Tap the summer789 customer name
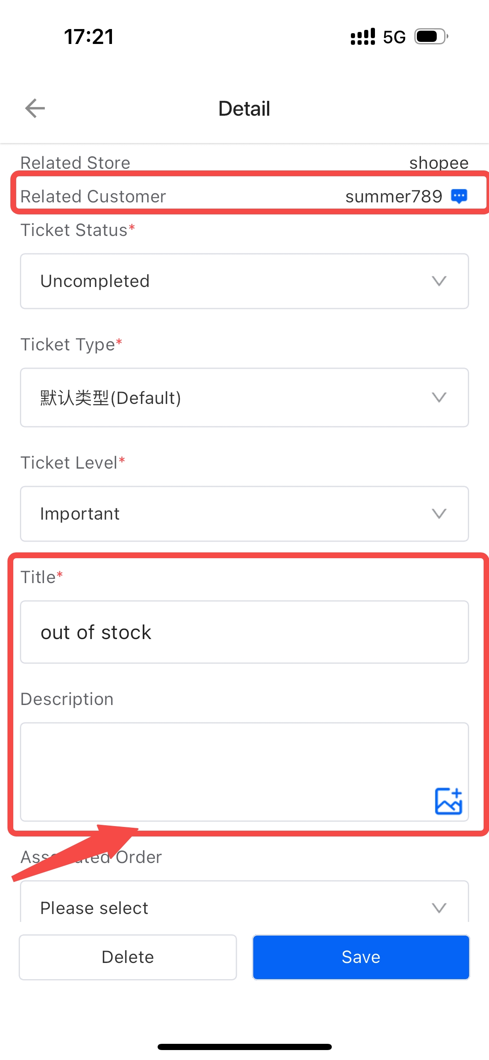This screenshot has width=489, height=1060. tap(394, 197)
